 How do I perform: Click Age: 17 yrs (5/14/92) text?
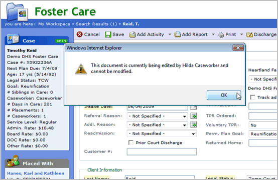(32, 74)
